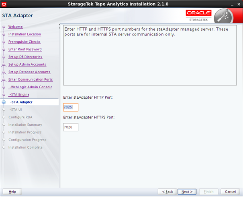Select the WebLogic Admin Console sub-step

[31, 87]
